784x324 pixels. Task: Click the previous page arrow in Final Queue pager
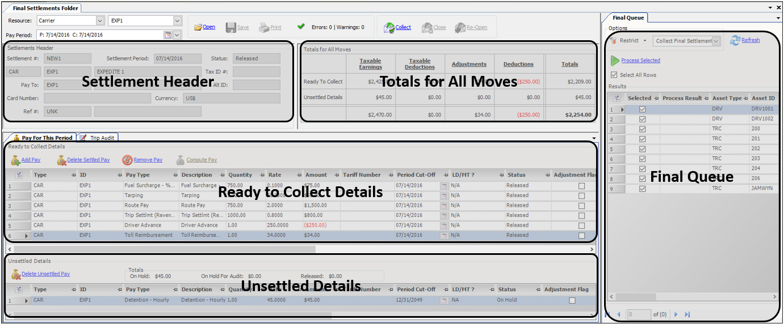point(618,314)
